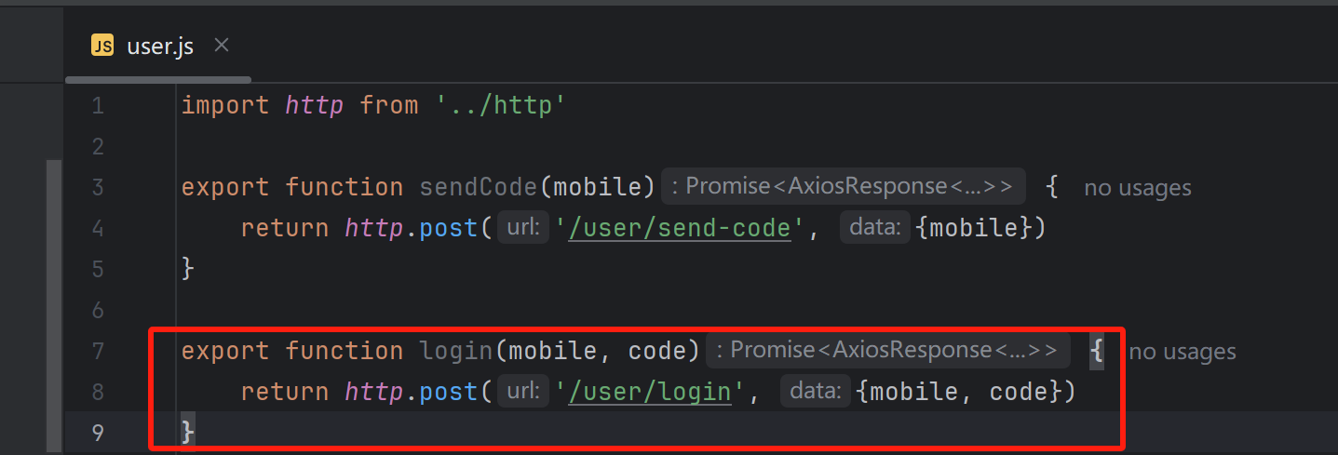
Task: Click line number 9 in the gutter
Action: coord(98,434)
